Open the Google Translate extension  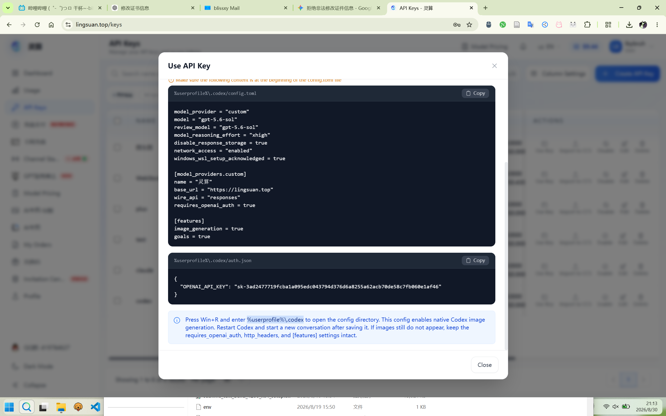click(x=531, y=25)
